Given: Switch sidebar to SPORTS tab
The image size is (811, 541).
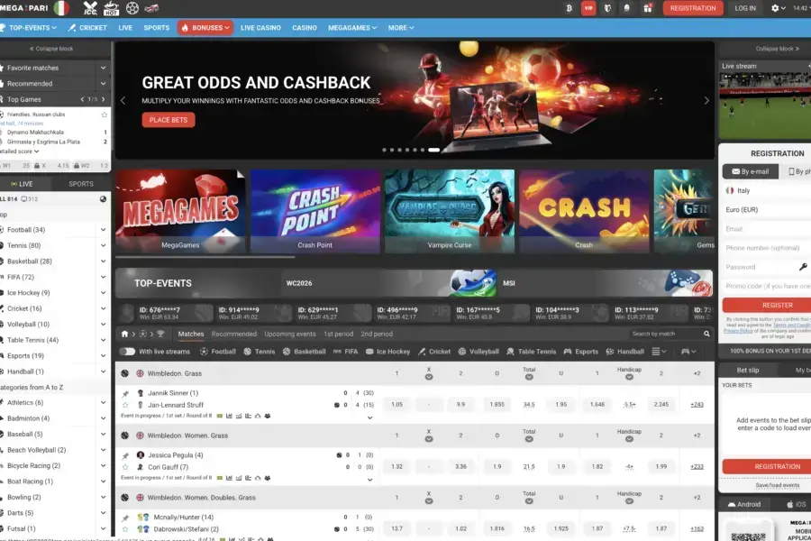Looking at the screenshot, I should 81,184.
